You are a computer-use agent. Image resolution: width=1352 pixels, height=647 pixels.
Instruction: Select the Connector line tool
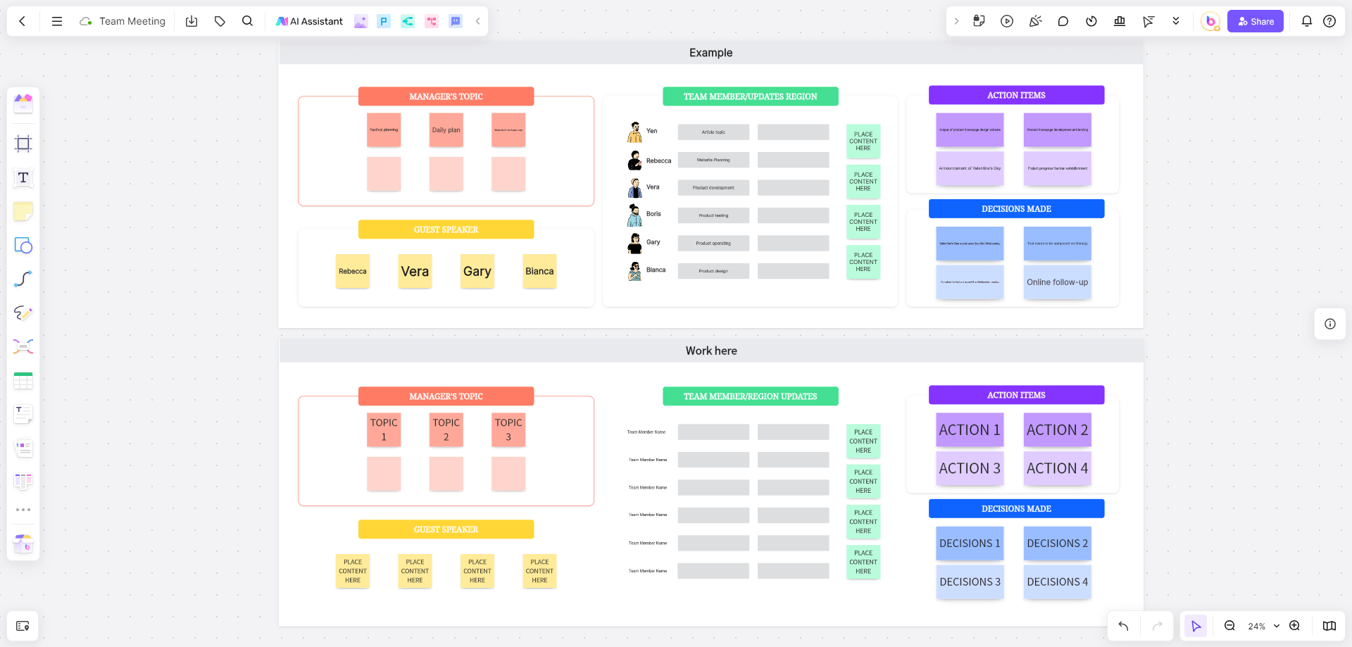tap(23, 279)
